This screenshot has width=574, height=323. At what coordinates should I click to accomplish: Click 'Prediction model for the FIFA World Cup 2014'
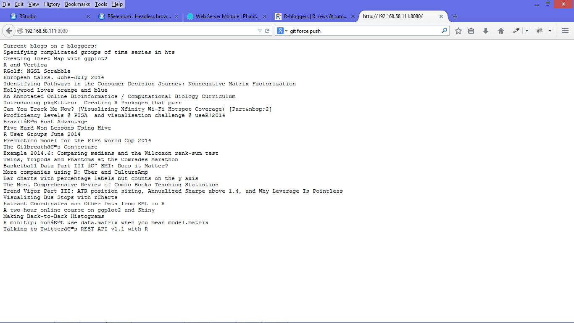77,140
